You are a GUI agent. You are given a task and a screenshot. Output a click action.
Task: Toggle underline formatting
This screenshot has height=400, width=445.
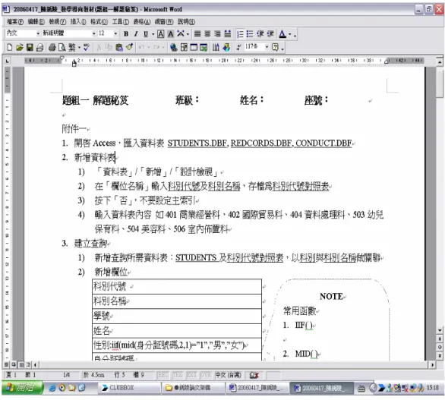(x=146, y=34)
